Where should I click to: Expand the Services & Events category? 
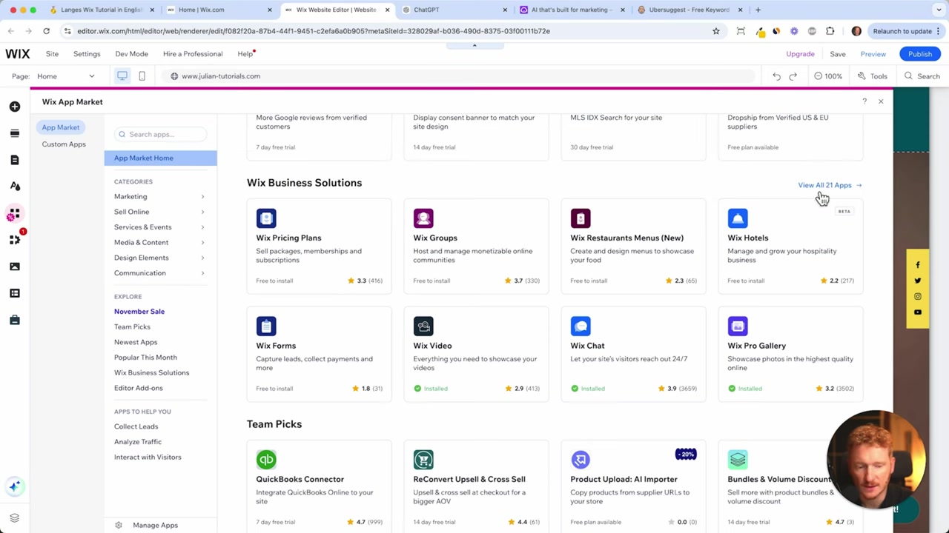[159, 227]
